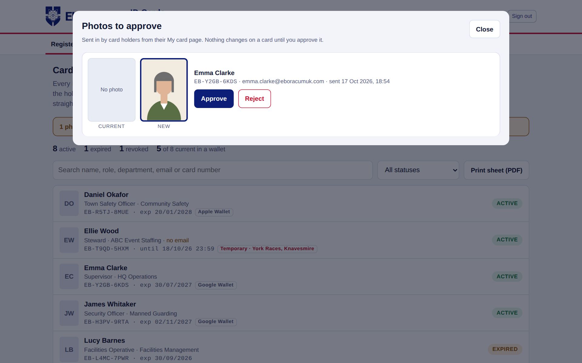Approve Emma Clarke's new photo
The width and height of the screenshot is (582, 363).
point(214,99)
